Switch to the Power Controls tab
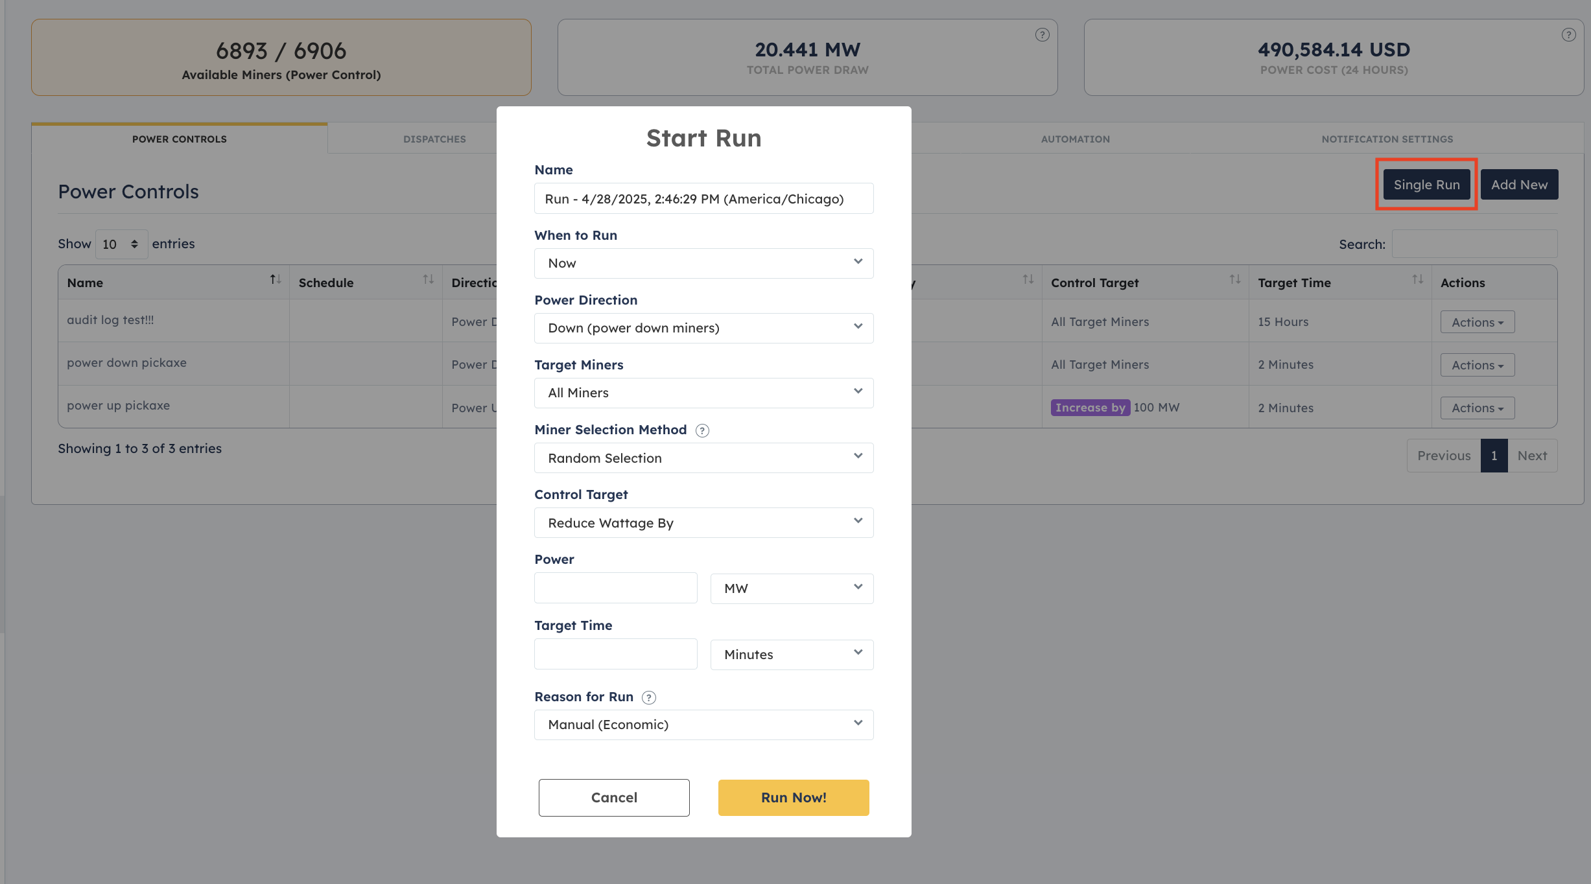This screenshot has height=884, width=1591. [180, 139]
